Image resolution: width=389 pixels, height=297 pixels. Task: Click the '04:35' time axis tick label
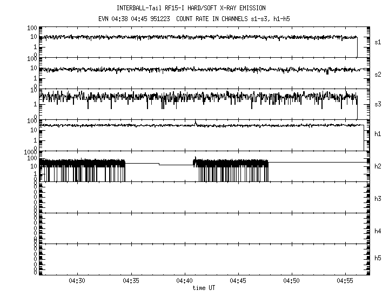coord(131,281)
